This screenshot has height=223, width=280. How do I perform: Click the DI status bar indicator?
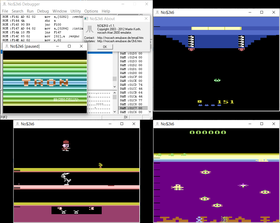[x=126, y=117]
